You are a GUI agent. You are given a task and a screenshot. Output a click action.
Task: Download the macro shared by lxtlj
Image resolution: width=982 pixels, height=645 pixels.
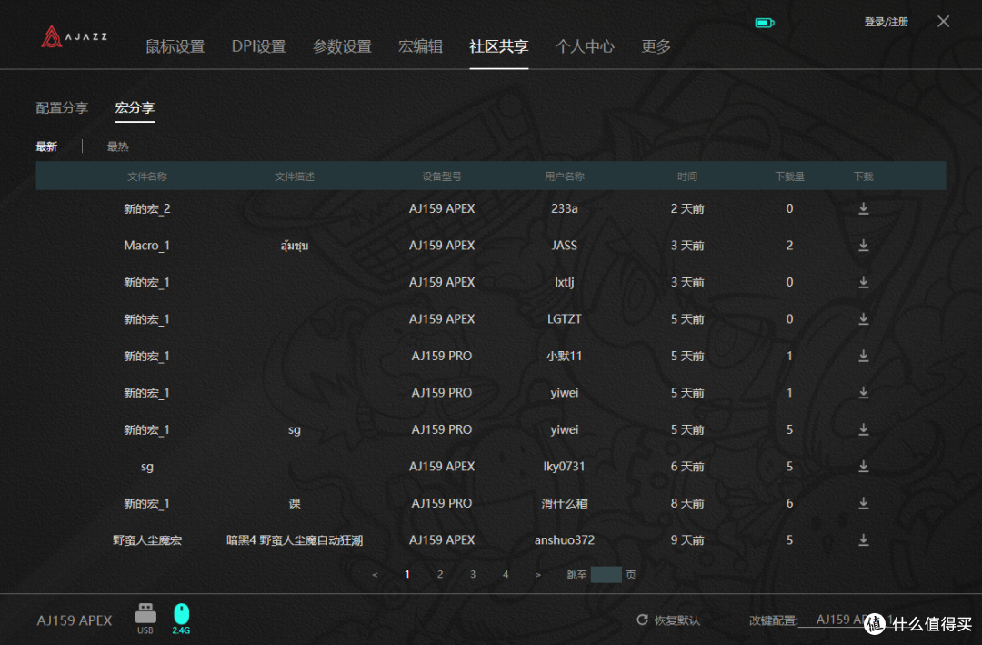pyautogui.click(x=863, y=283)
